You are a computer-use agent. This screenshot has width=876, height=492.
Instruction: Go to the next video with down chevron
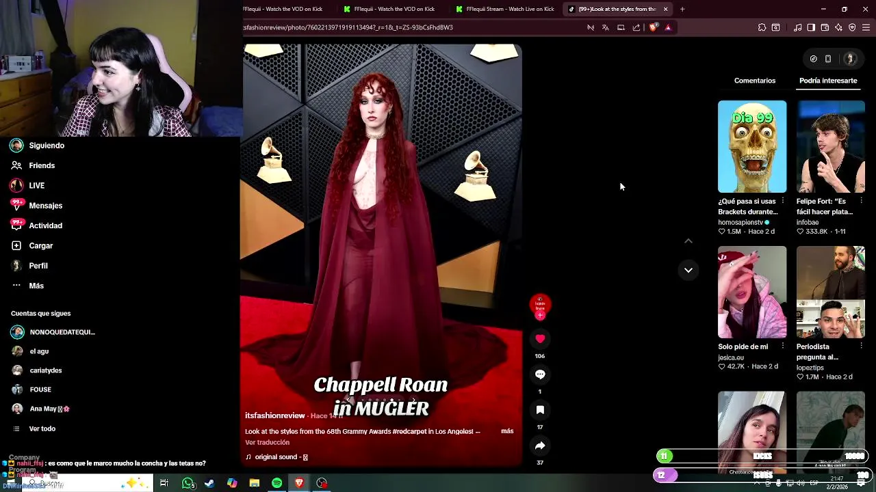688,270
